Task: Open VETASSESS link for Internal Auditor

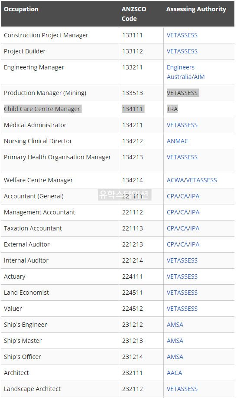Action: pyautogui.click(x=182, y=260)
